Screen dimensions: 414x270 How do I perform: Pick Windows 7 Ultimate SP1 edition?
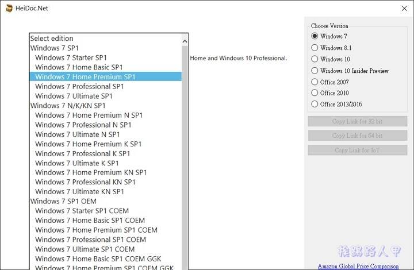(106, 96)
